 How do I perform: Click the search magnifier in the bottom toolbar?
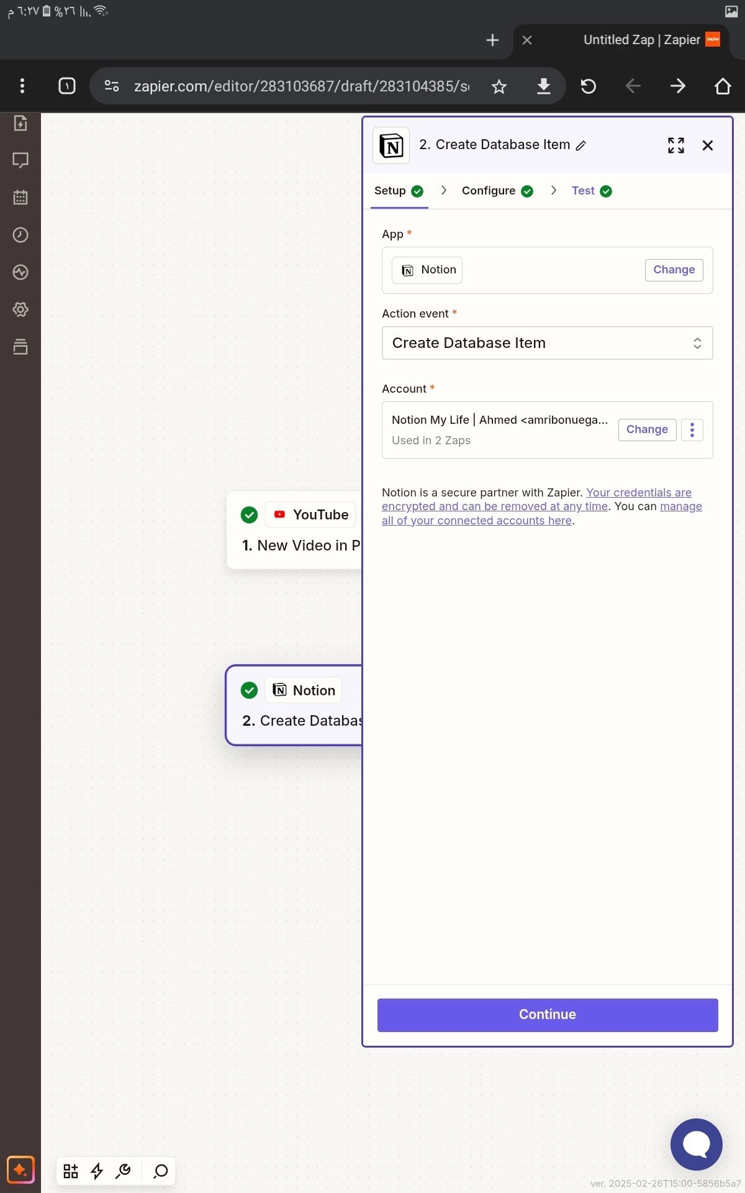point(161,1171)
